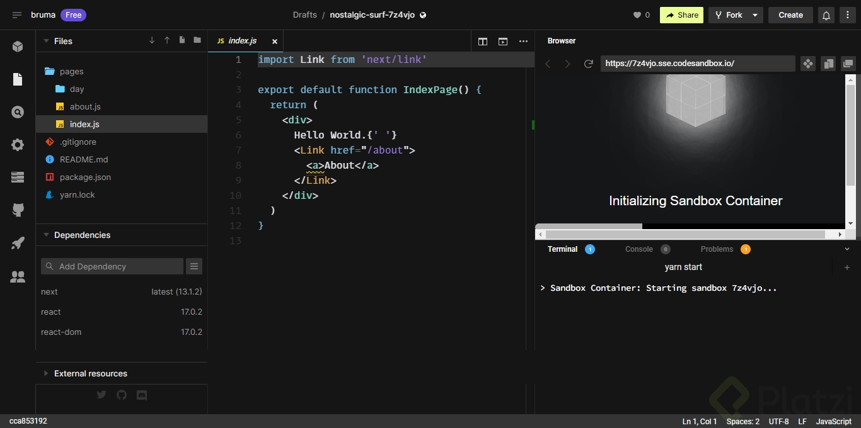Open the Fork dropdown arrow
Screen dimensions: 861x428
click(753, 14)
